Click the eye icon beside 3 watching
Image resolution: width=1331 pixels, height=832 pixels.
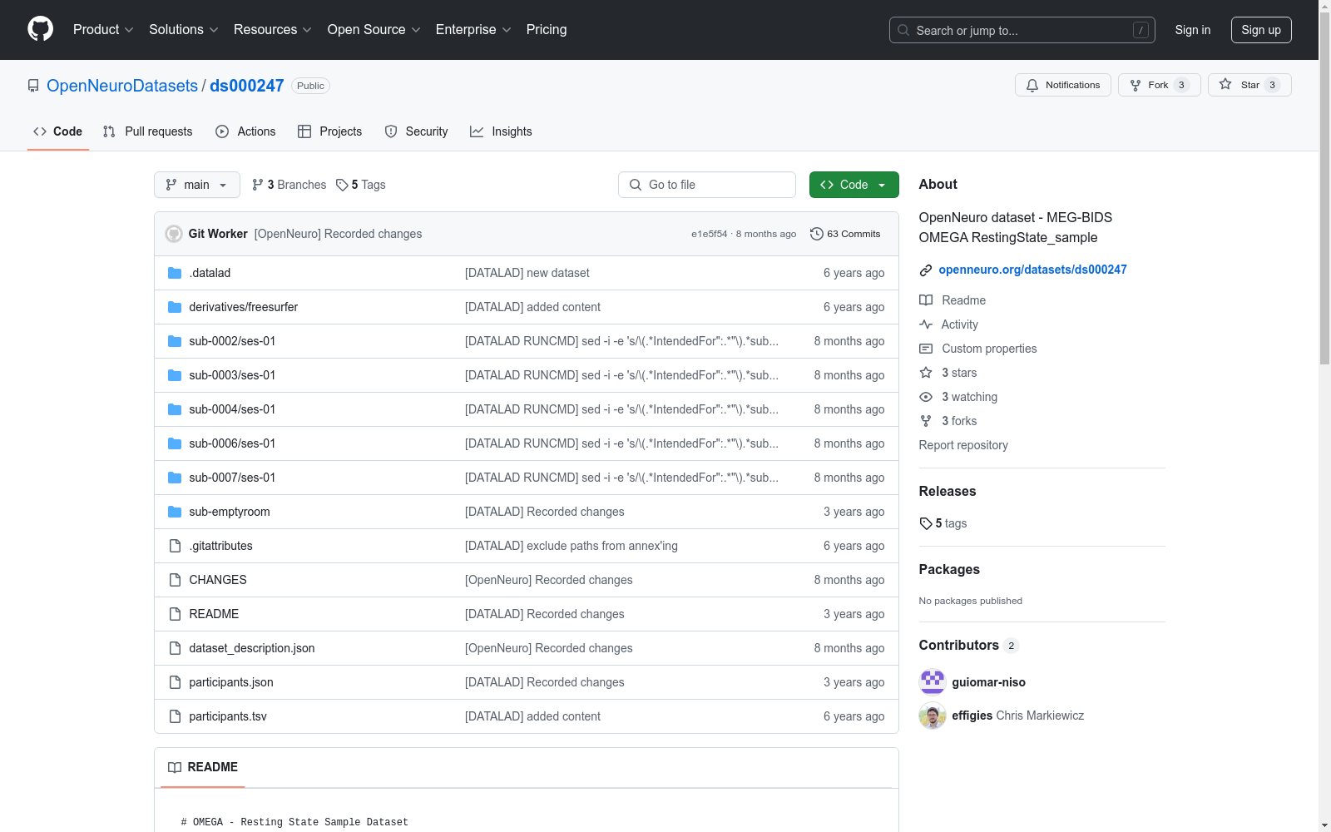tap(926, 397)
